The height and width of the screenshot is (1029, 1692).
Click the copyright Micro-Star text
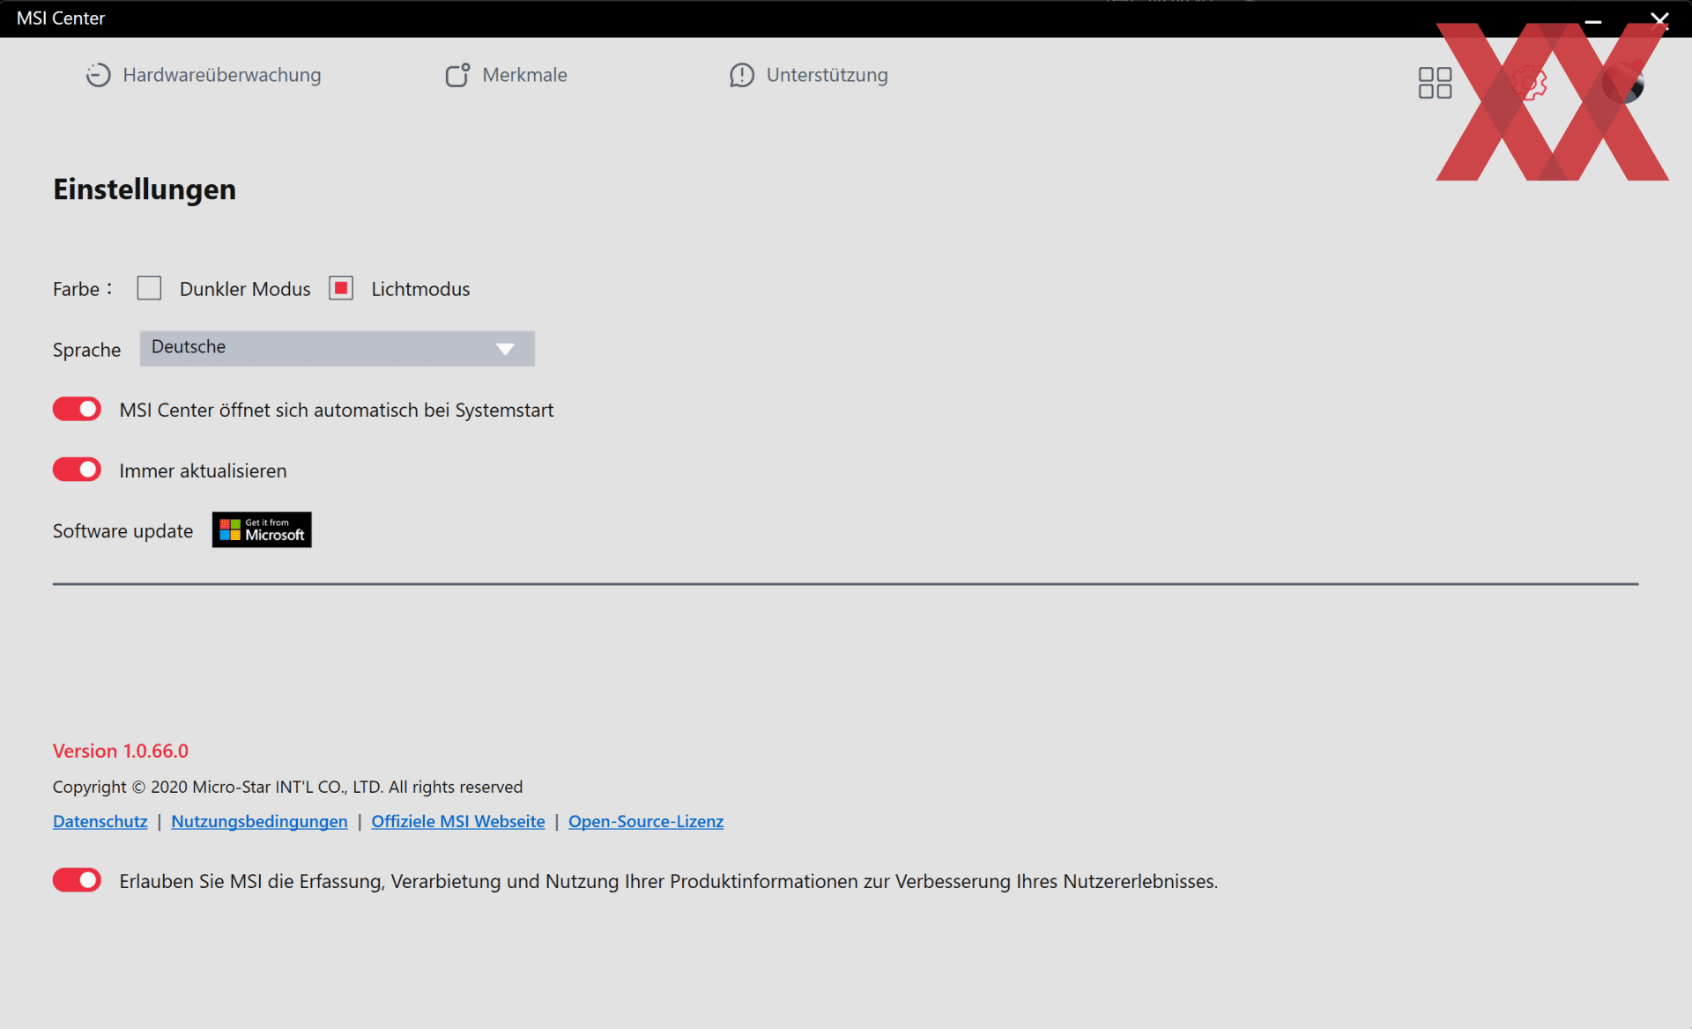[x=287, y=787]
